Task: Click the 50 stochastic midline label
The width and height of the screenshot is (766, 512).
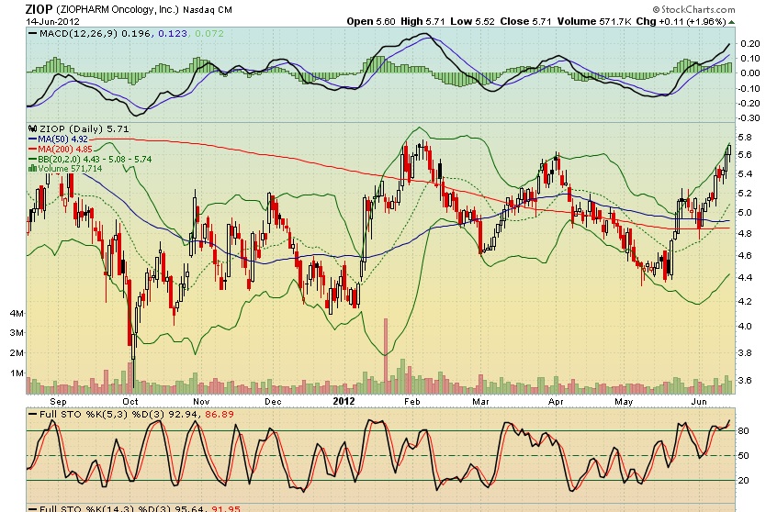Action: [744, 455]
